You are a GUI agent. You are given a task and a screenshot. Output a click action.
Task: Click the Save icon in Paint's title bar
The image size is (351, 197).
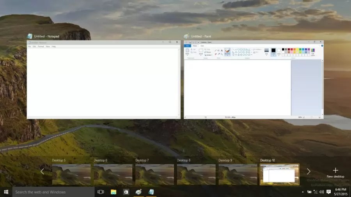pyautogui.click(x=190, y=42)
